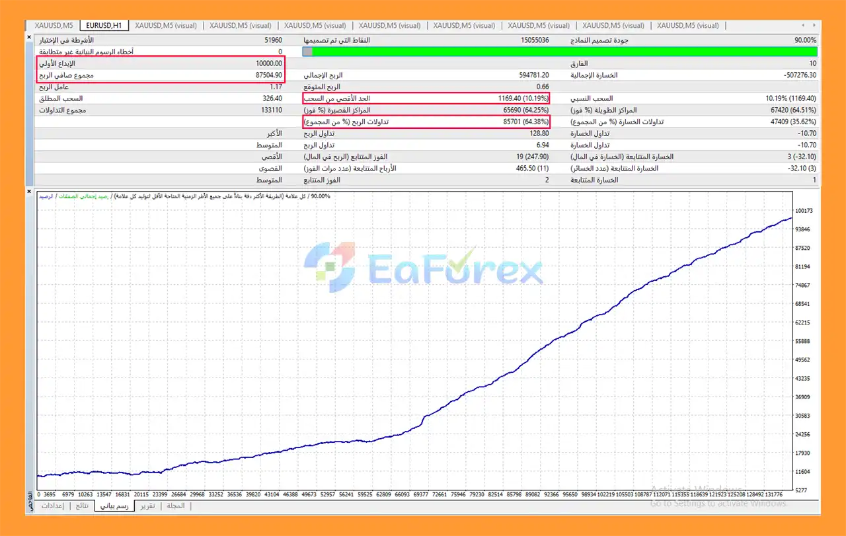Viewport: 846px width, 536px height.
Task: Select the last XAUUSD,M5 (visual) tab
Action: (x=687, y=26)
